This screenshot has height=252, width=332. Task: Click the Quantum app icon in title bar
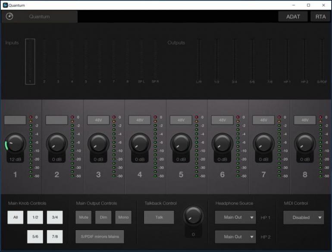click(5, 5)
